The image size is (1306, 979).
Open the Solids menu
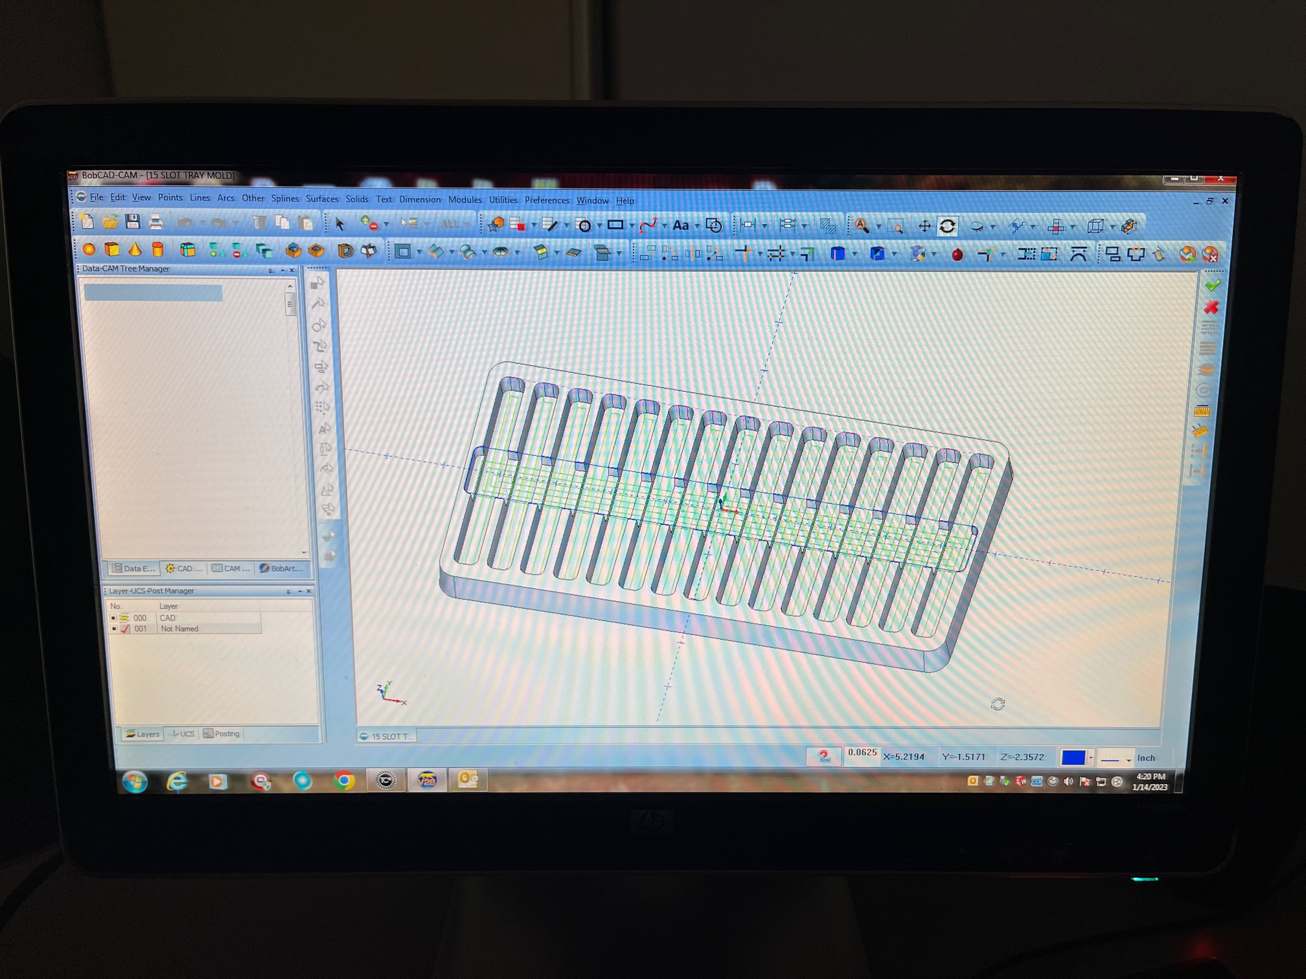[357, 199]
